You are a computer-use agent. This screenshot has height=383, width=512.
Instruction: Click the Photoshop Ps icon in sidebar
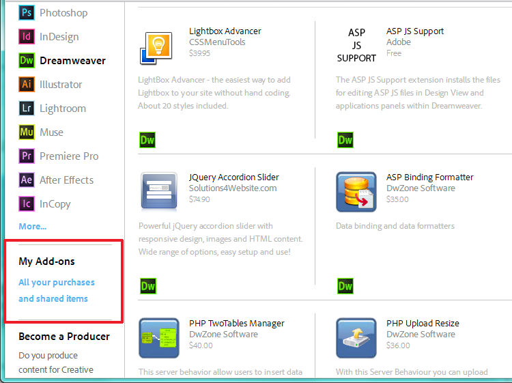click(x=27, y=13)
